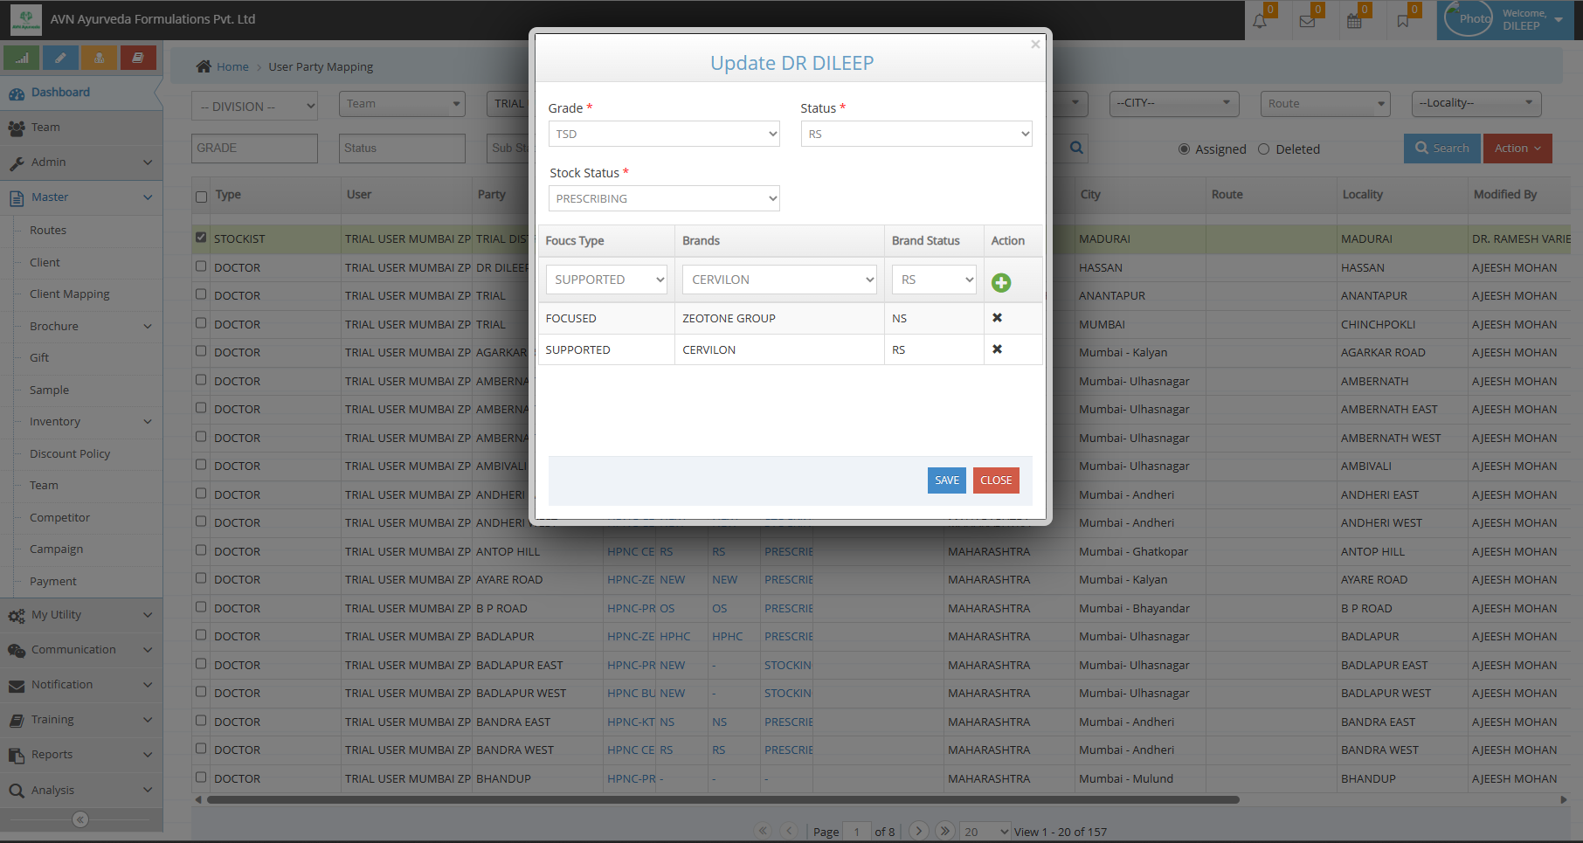
Task: Expand the Reports sidebar menu
Action: (x=81, y=755)
